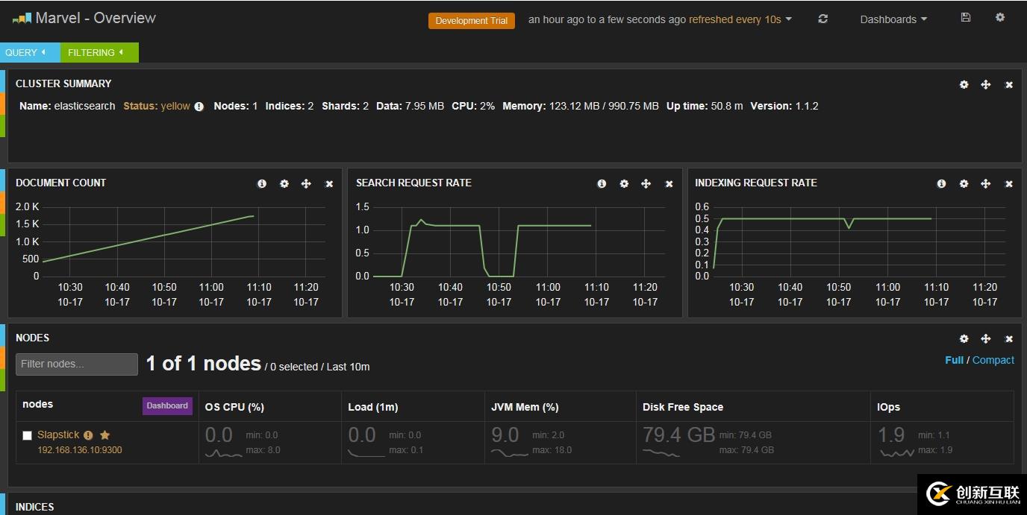Open the Slapstick node link
1027x515 pixels.
pos(58,435)
